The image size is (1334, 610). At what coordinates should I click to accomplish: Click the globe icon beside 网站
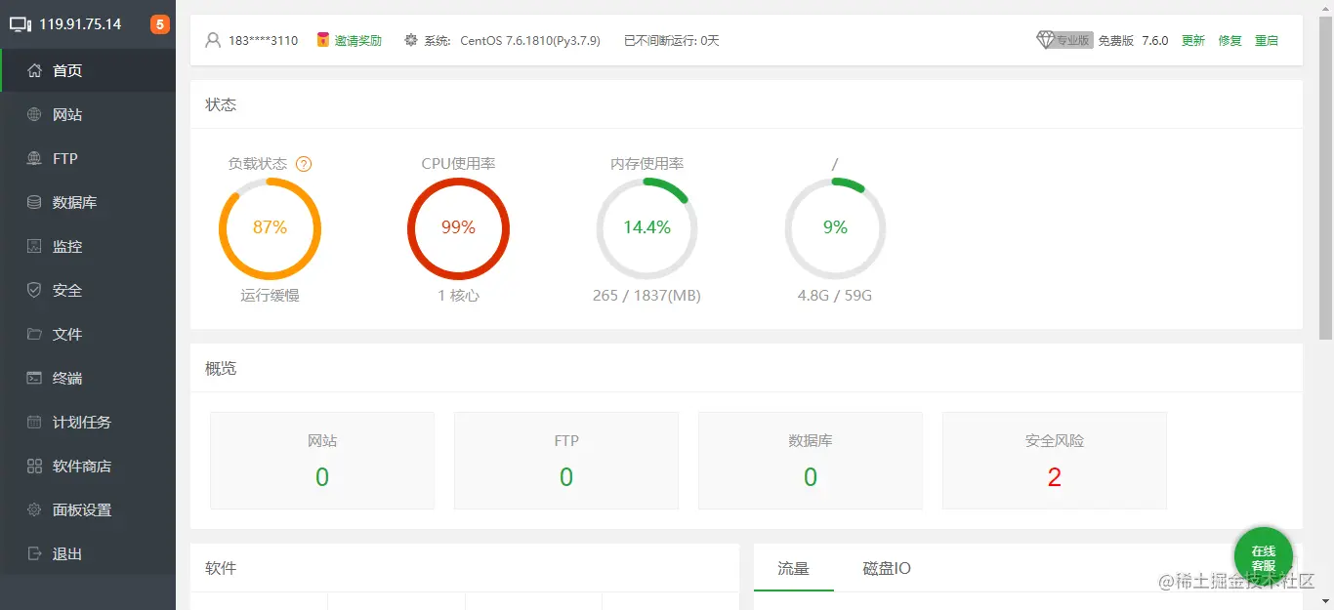[x=34, y=114]
